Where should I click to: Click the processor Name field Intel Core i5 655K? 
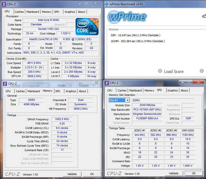48,20
